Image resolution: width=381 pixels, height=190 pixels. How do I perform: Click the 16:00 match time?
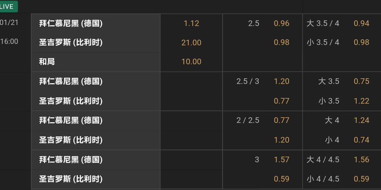tap(9, 41)
